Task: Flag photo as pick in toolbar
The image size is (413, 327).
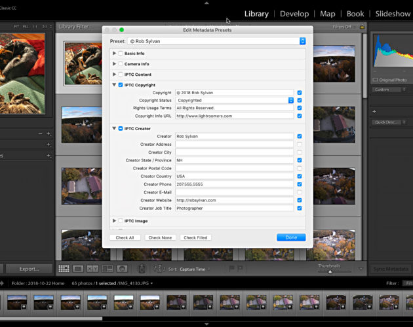Action: (232, 269)
